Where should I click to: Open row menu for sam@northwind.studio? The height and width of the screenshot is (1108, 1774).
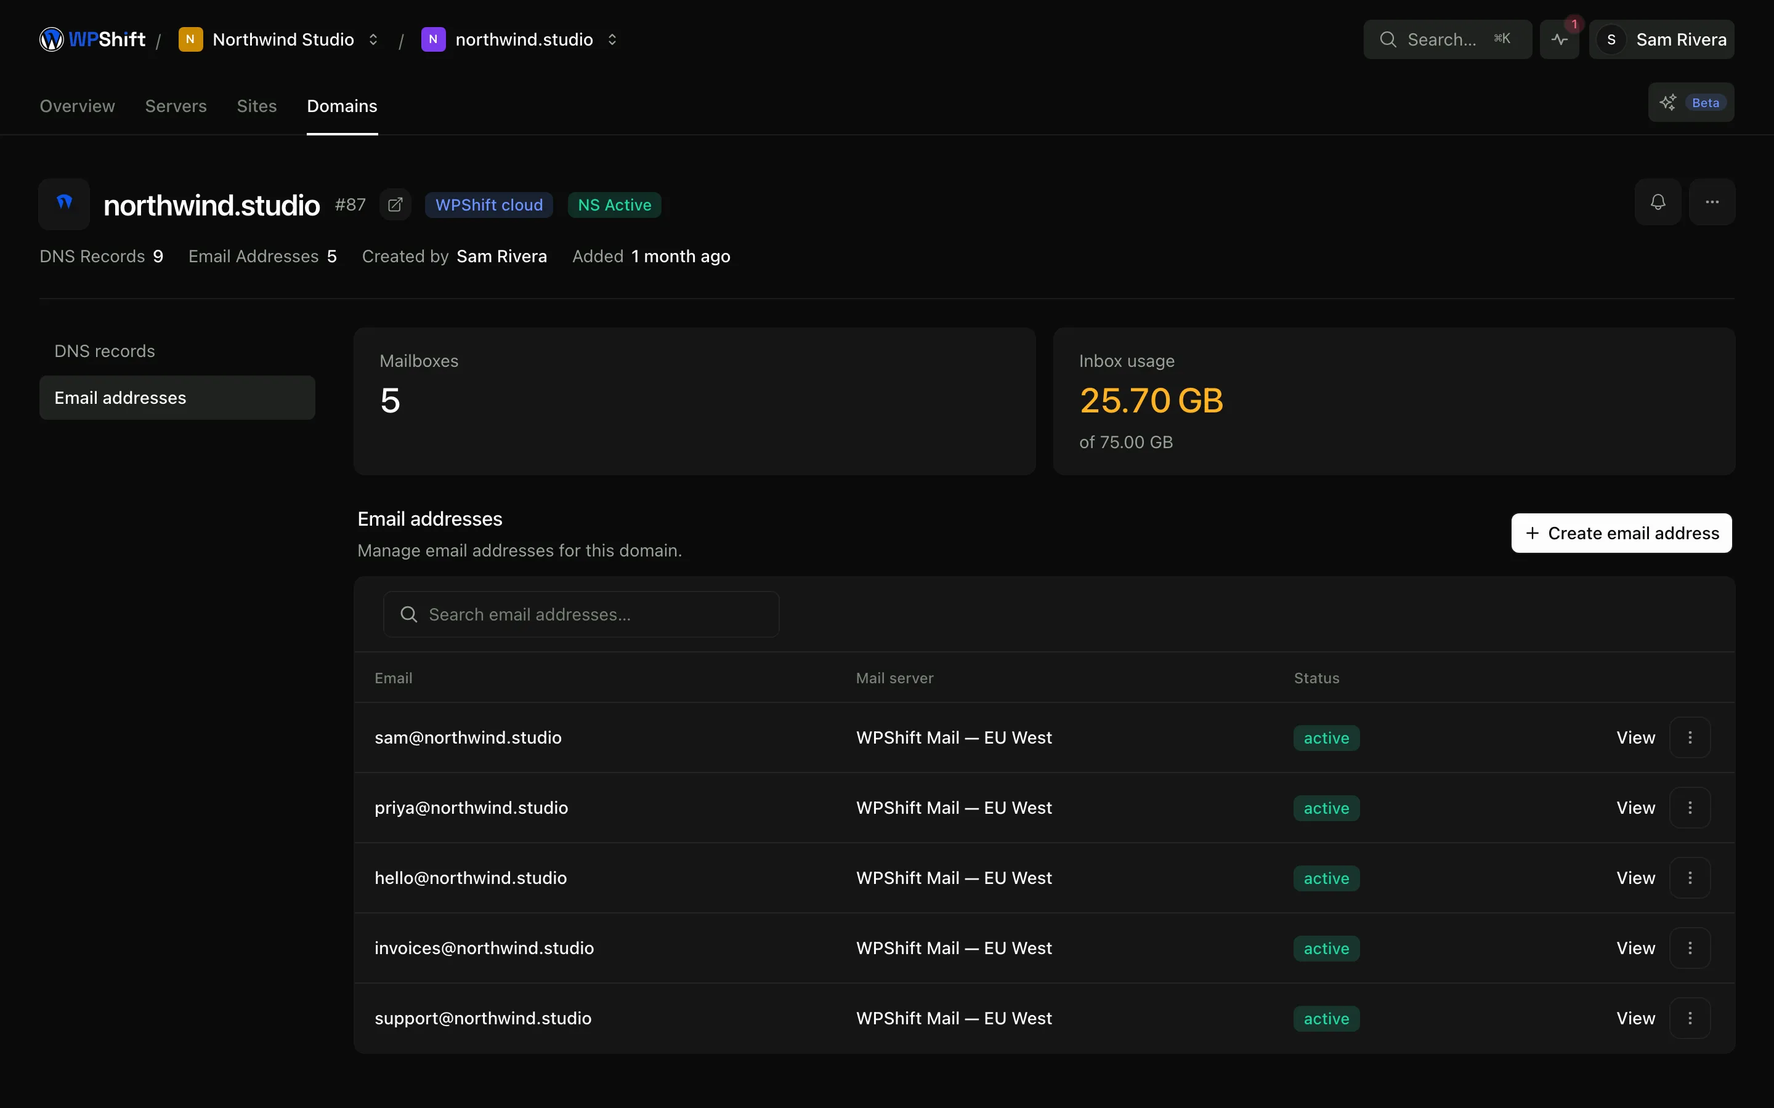(x=1690, y=738)
